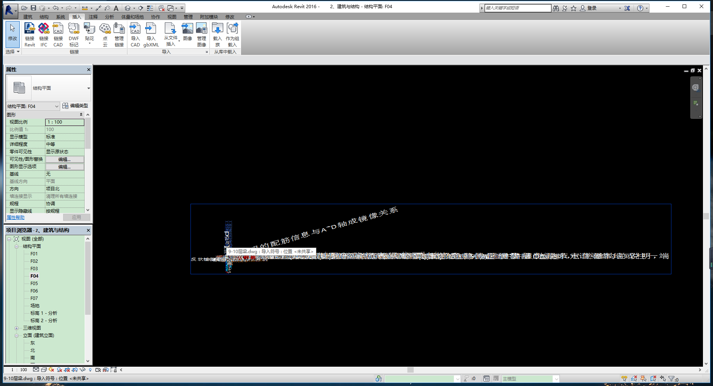Collapse the 结构平面 tree node
Screen dimensions: 713x386
click(x=17, y=246)
